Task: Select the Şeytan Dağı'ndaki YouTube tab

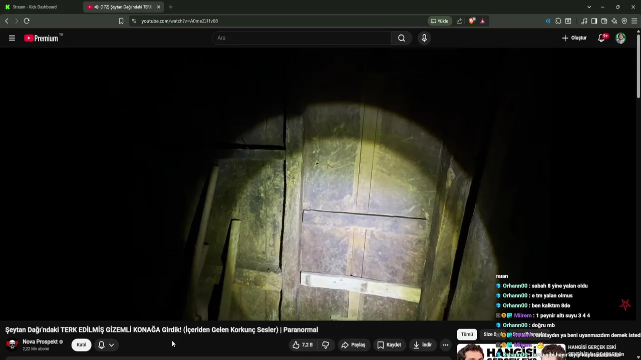Action: pos(123,7)
